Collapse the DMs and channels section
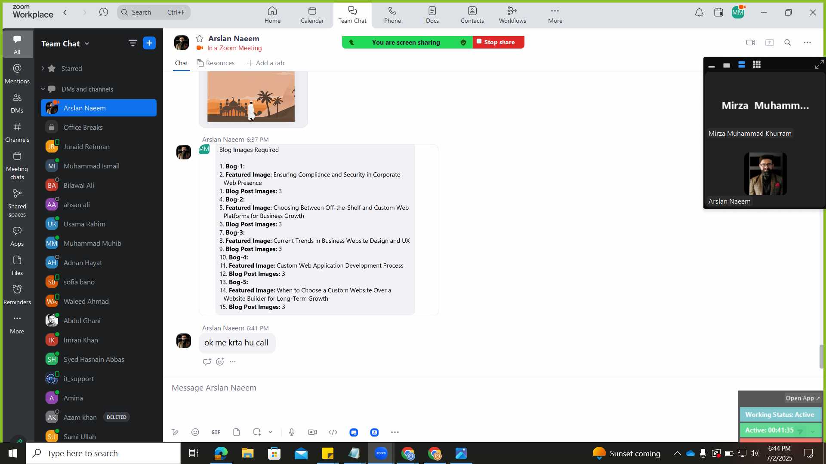Viewport: 826px width, 464px height. point(43,89)
